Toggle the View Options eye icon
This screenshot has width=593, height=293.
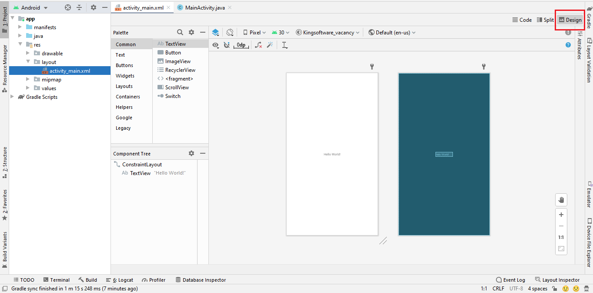coord(215,45)
